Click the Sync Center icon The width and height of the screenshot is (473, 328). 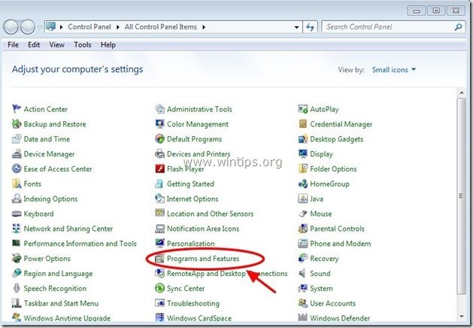pyautogui.click(x=159, y=289)
